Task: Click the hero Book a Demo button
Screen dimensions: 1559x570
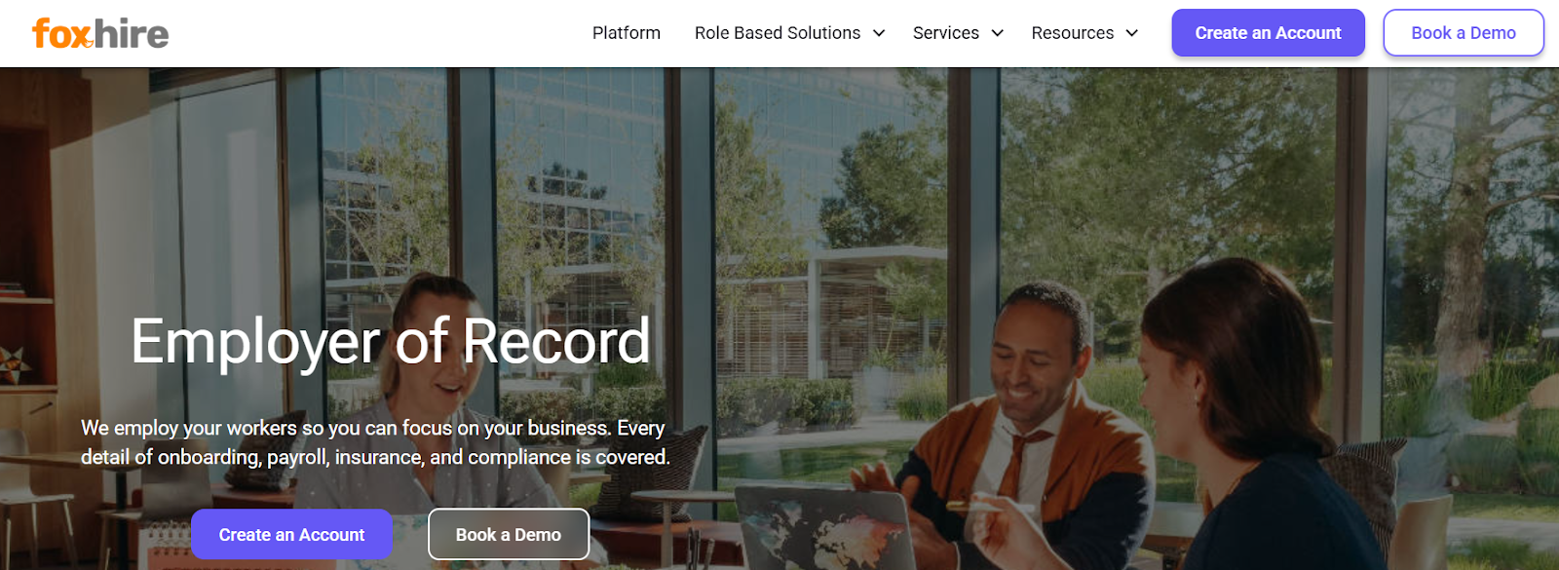Action: [x=509, y=534]
